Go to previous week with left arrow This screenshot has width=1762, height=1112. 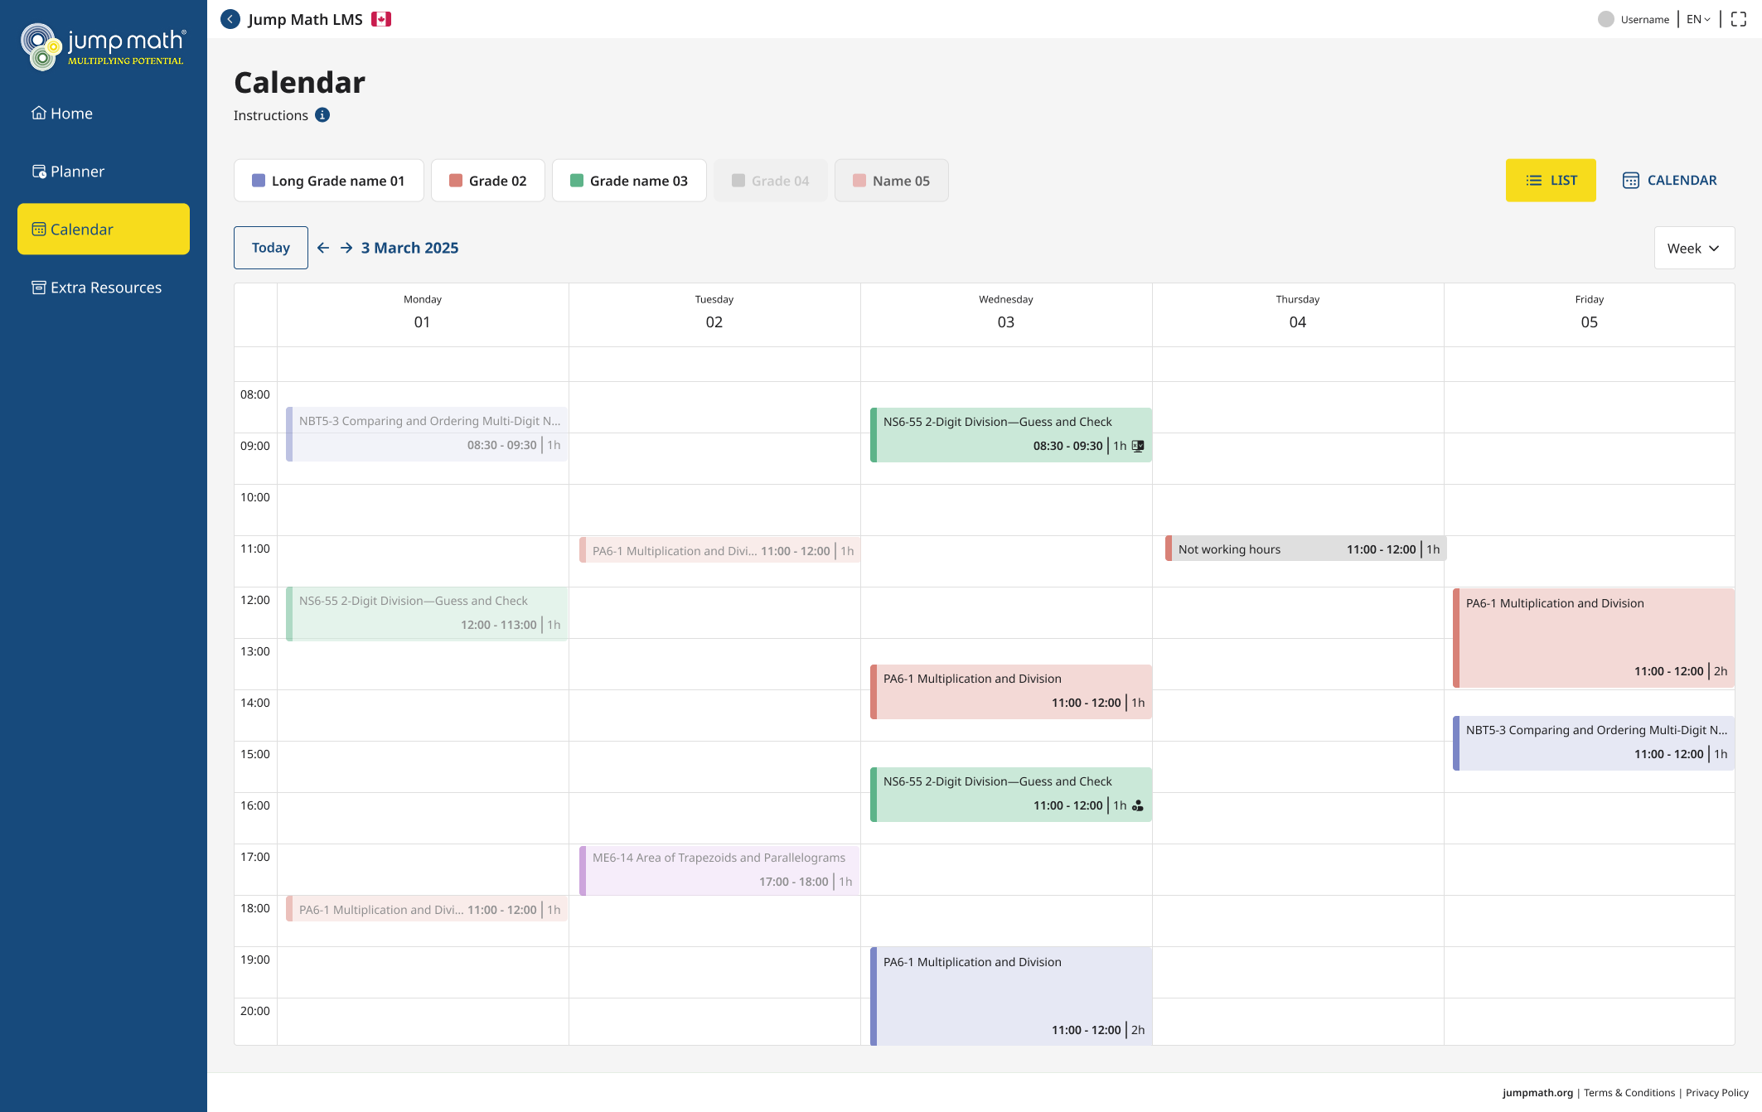coord(323,248)
